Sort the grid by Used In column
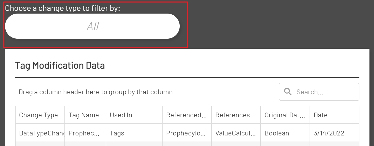This screenshot has width=374, height=146. [x=121, y=115]
